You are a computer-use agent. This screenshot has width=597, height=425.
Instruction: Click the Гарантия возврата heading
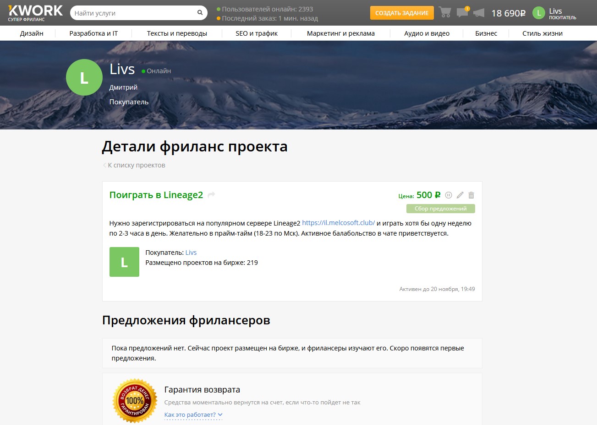(x=202, y=390)
